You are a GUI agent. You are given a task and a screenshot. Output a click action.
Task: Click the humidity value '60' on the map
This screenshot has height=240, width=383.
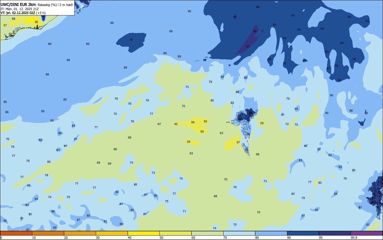pos(176,124)
